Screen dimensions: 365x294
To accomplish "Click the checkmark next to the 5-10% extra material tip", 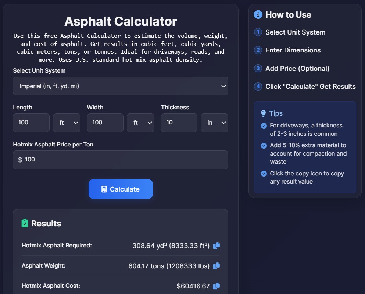I will point(264,145).
